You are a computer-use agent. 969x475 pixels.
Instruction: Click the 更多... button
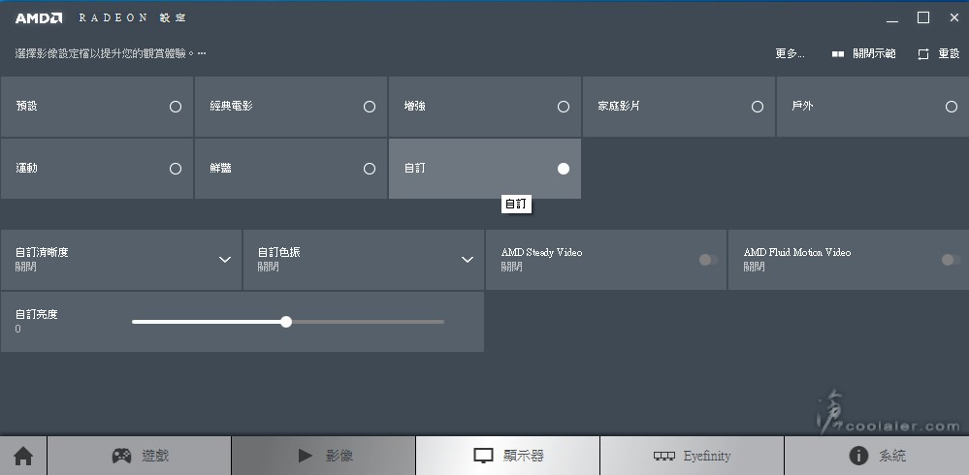tap(790, 53)
